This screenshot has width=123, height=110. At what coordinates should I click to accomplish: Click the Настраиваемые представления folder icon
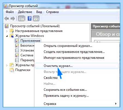(x=12, y=31)
